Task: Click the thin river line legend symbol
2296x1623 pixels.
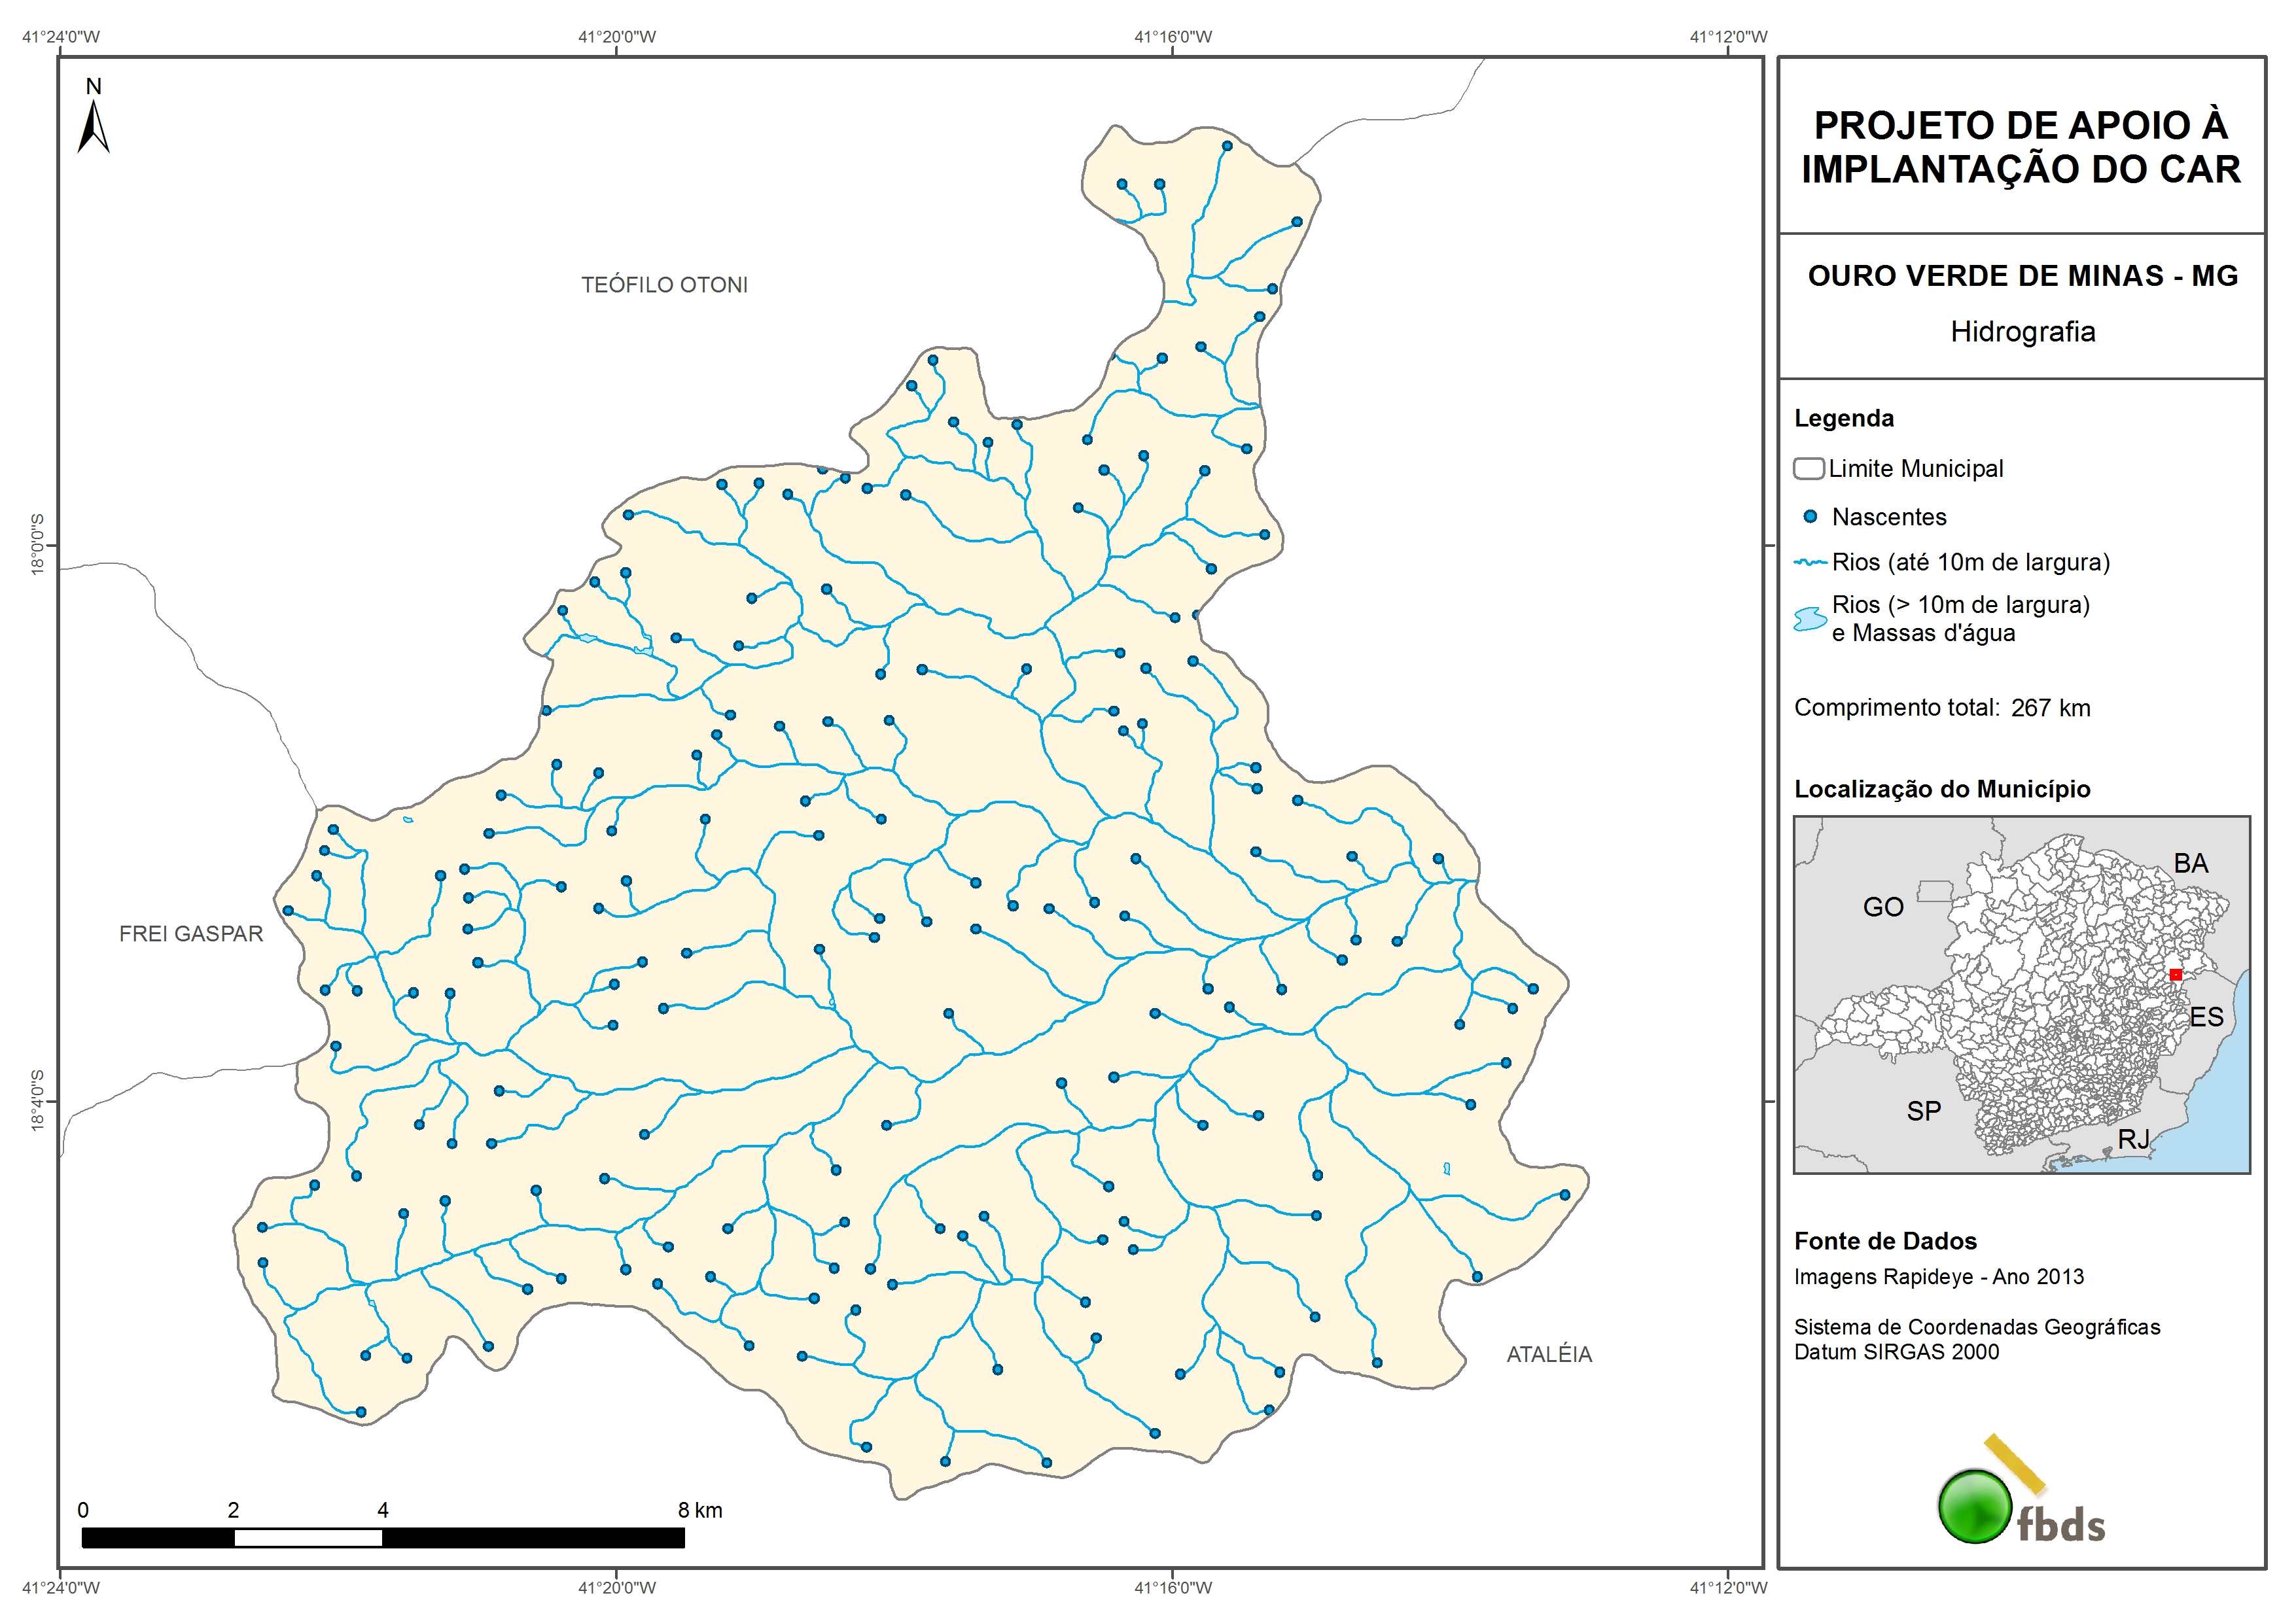Action: [x=1810, y=563]
